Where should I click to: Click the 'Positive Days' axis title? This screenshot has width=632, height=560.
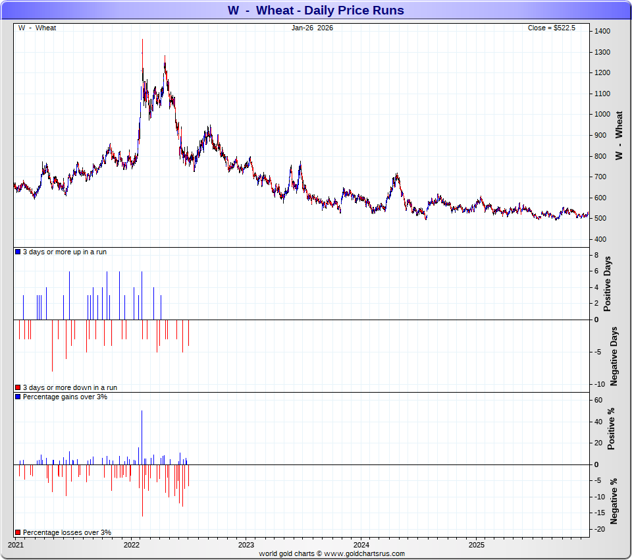(608, 284)
